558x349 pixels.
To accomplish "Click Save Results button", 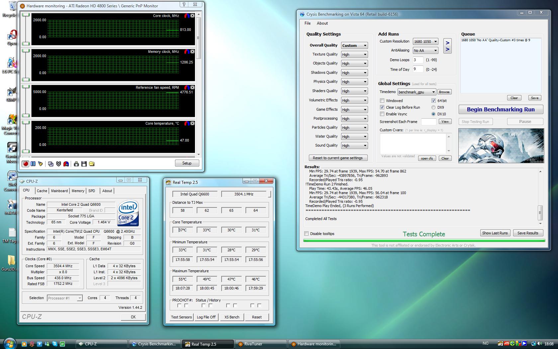I will tap(528, 233).
